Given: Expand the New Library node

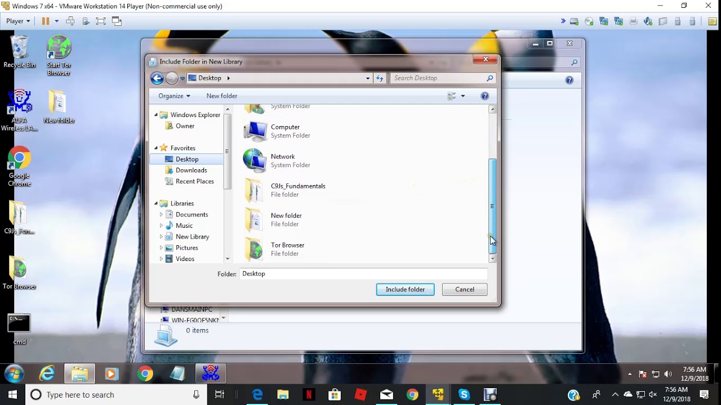Looking at the screenshot, I should (161, 237).
